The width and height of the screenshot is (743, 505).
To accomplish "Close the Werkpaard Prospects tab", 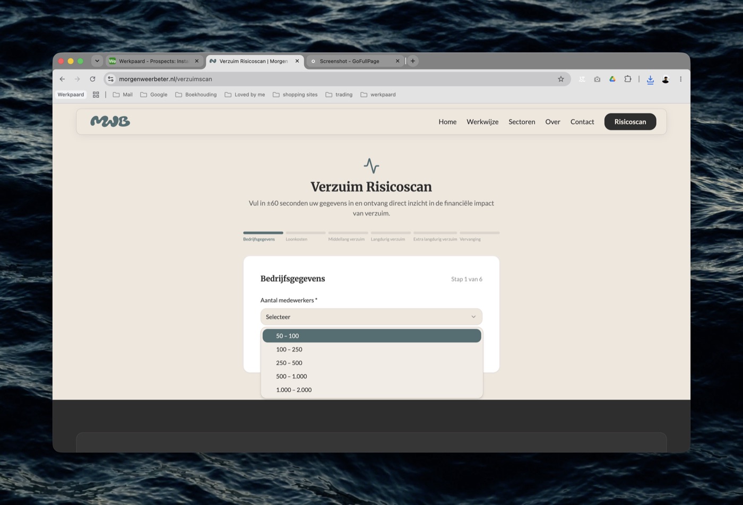I will point(196,61).
